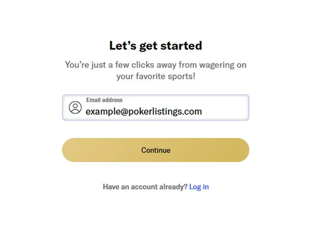Click 'pokerlistings.com' part of the email

(x=168, y=111)
